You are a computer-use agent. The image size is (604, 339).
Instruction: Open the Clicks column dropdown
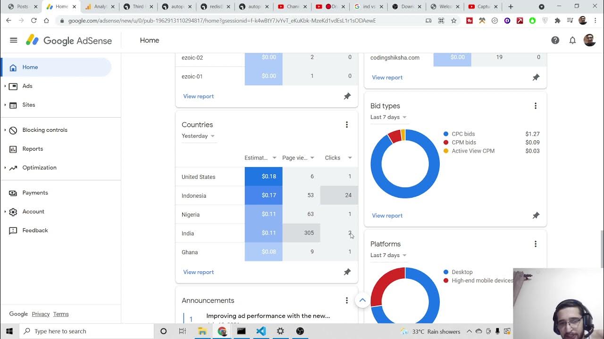click(350, 158)
